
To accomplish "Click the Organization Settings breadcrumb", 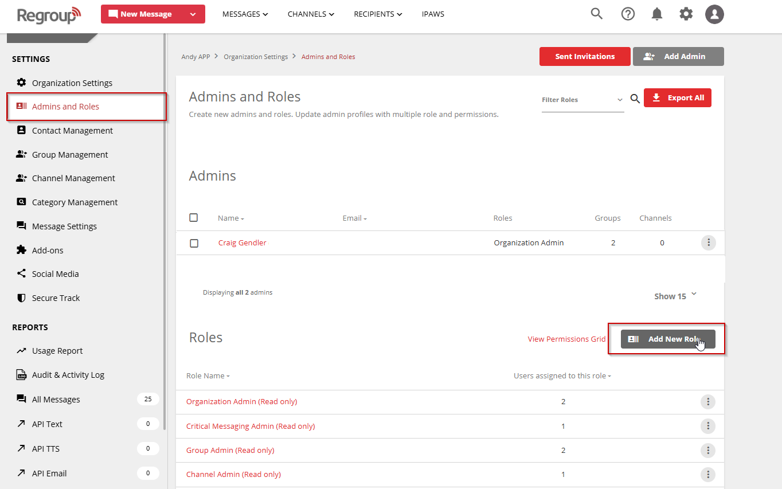I will point(256,57).
